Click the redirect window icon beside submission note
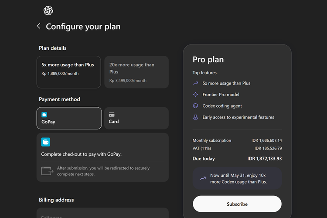 click(x=47, y=171)
